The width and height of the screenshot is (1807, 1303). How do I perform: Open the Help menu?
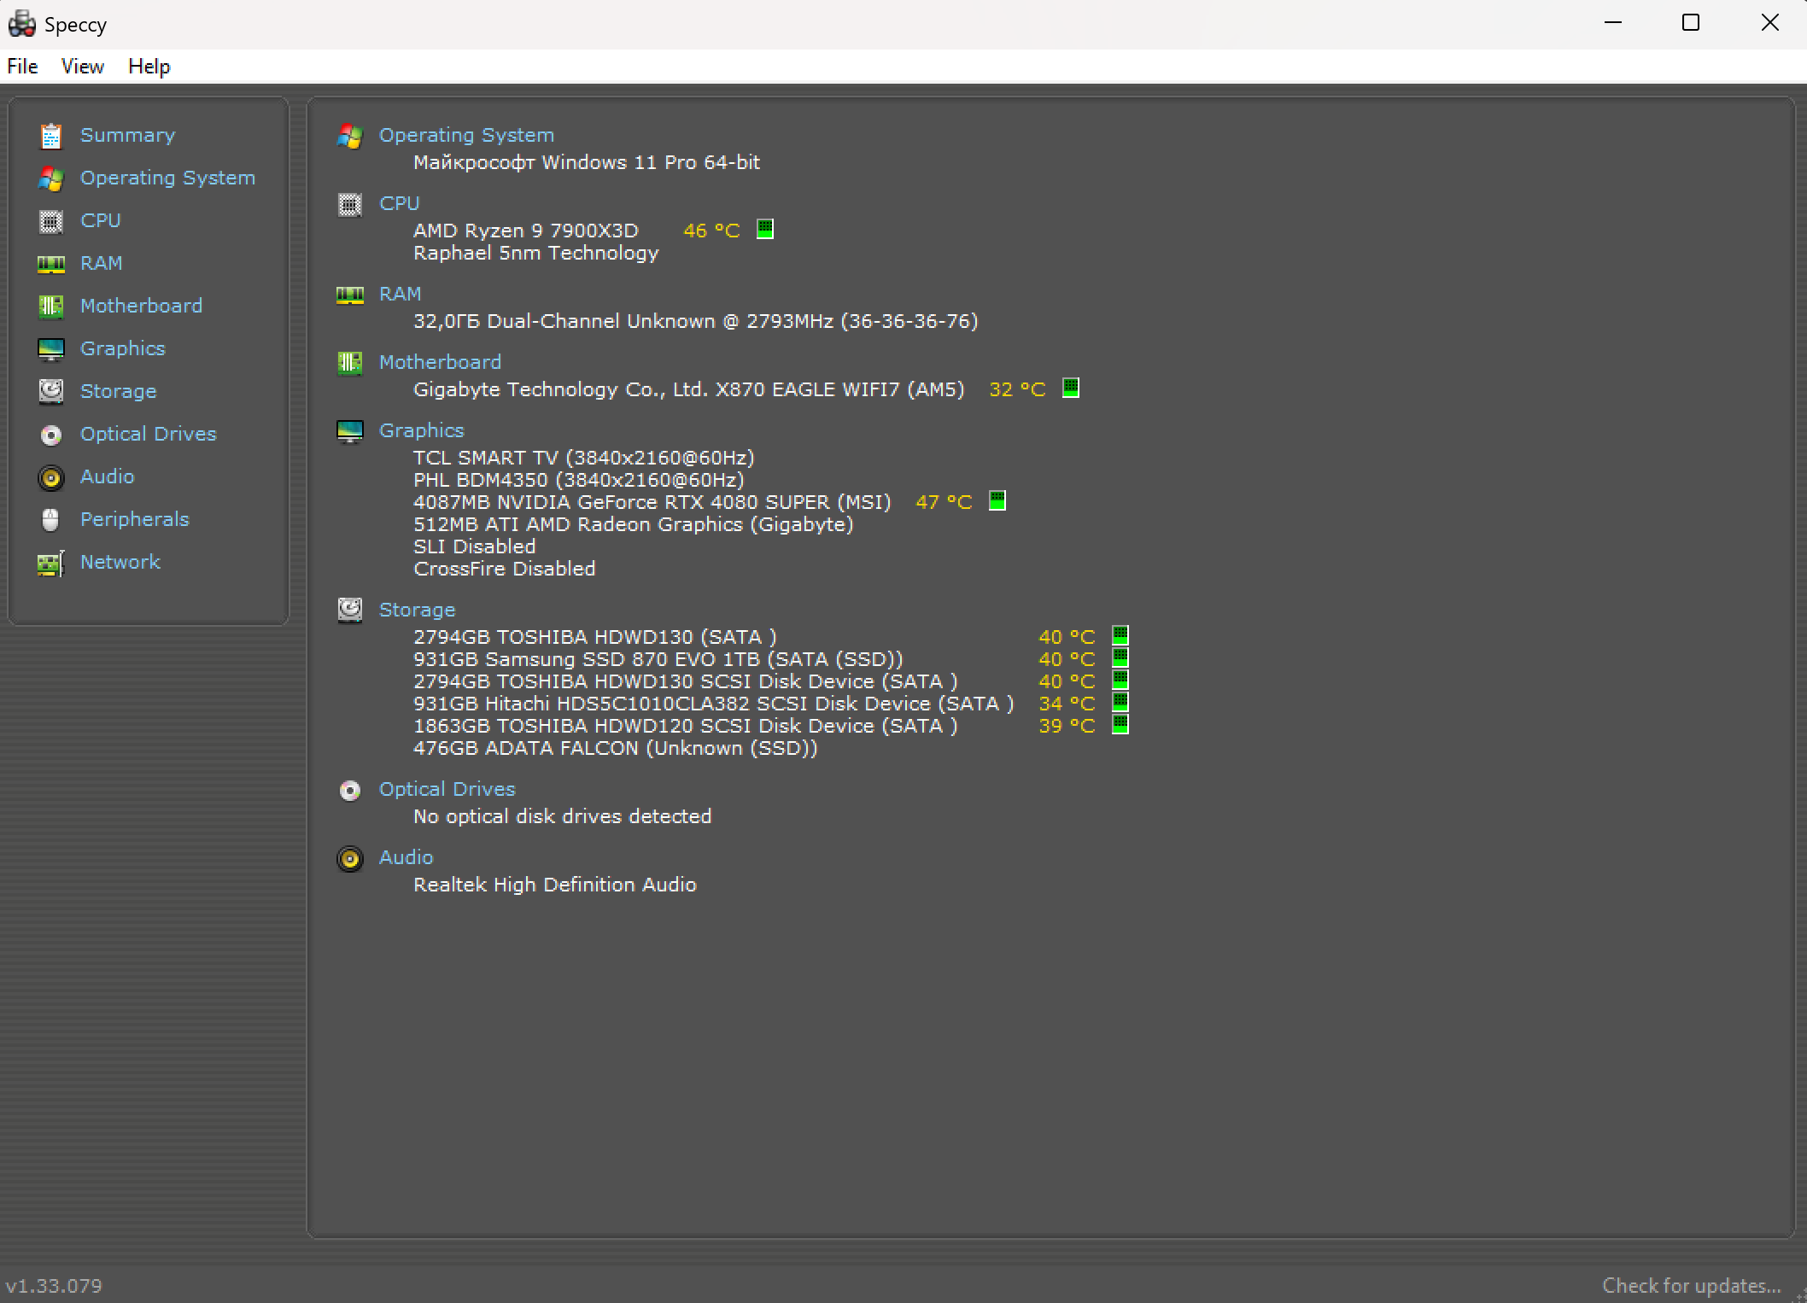(149, 67)
